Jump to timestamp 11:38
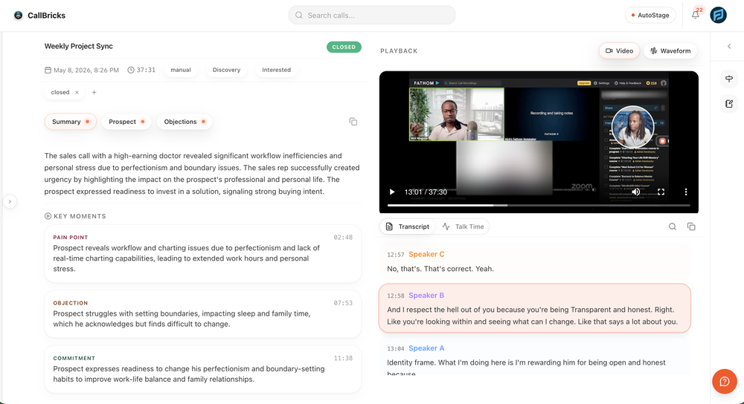Image resolution: width=744 pixels, height=404 pixels. [x=342, y=358]
